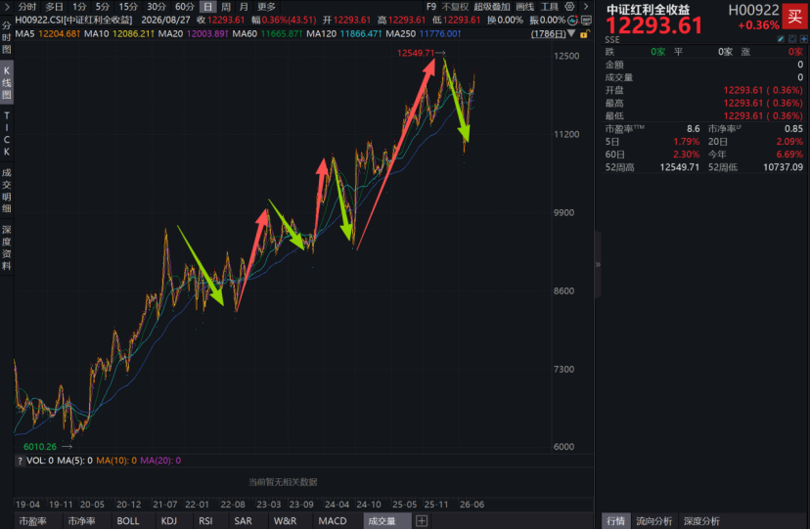Select 市盈率 indicator tab
This screenshot has width=810, height=530.
pyautogui.click(x=33, y=520)
